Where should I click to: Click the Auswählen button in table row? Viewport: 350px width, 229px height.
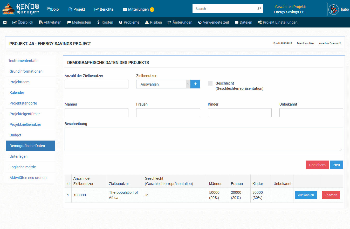coord(306,195)
